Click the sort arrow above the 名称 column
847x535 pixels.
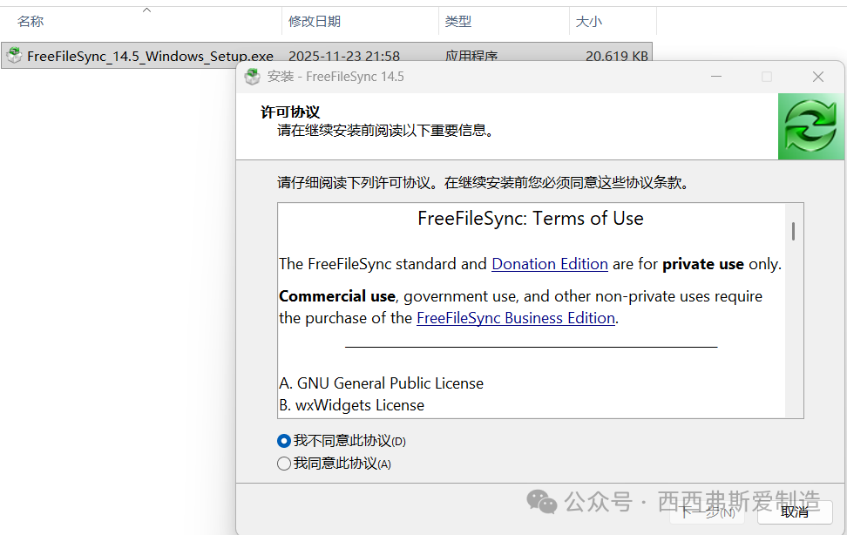point(146,10)
